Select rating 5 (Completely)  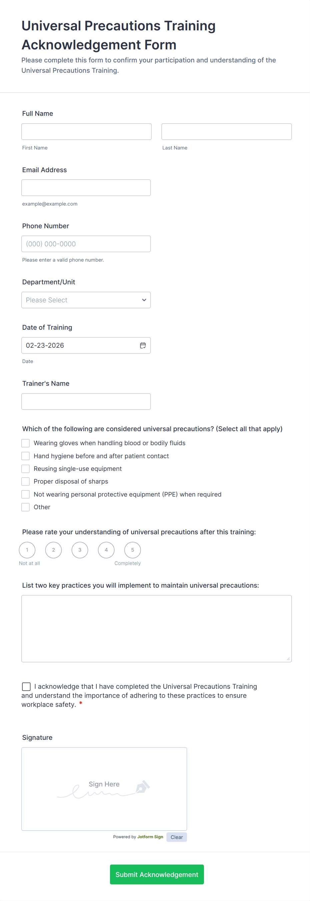click(x=132, y=550)
